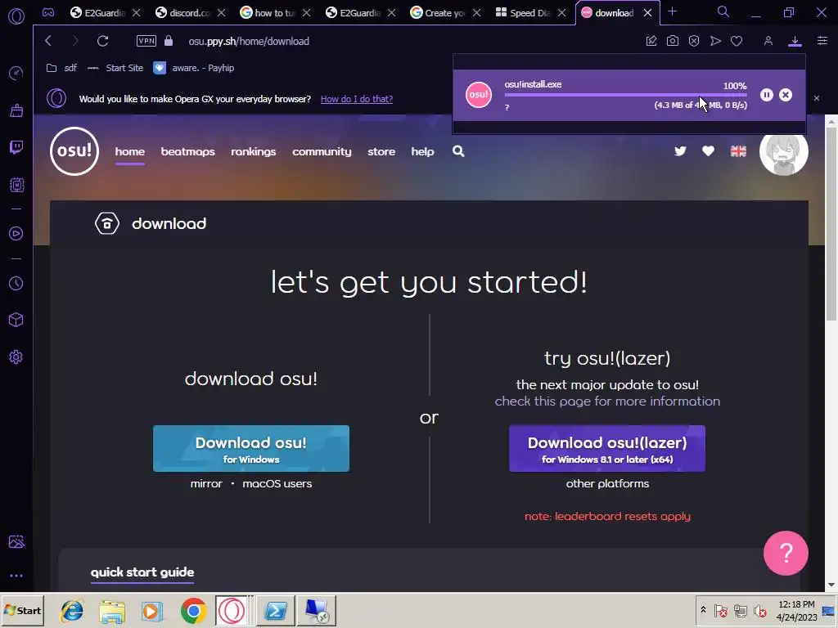Screen dimensions: 838x628
Task: Change language using the UK flag
Action: 738,151
